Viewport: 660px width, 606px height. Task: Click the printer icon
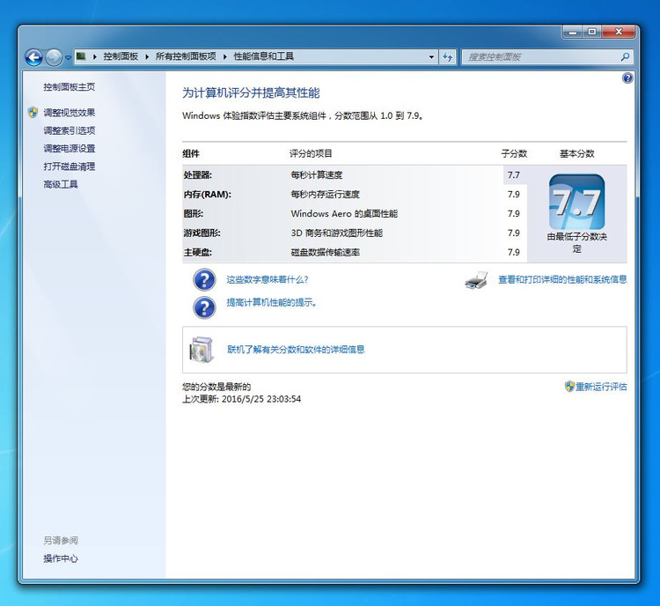[476, 280]
